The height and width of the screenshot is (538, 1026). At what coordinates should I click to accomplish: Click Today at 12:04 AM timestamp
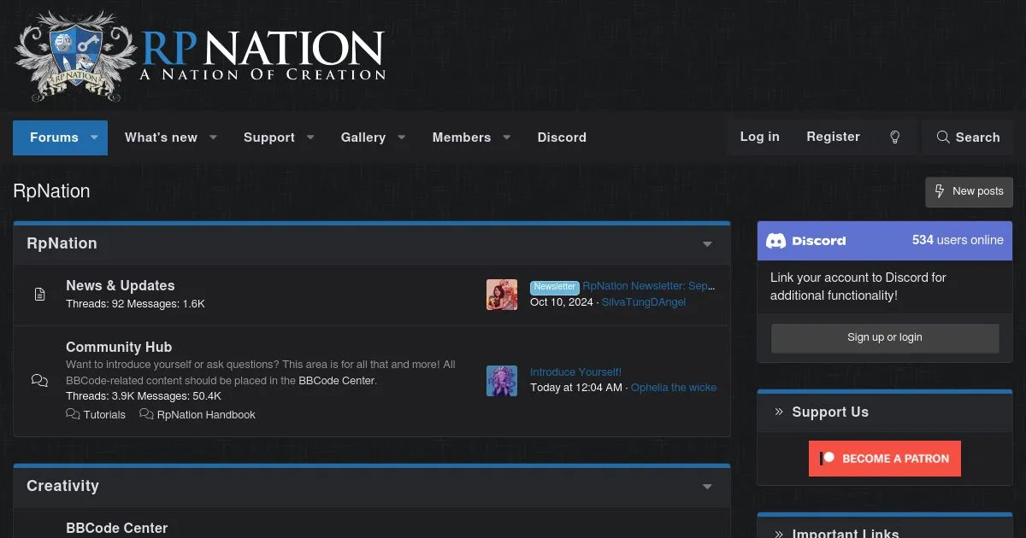tap(576, 388)
